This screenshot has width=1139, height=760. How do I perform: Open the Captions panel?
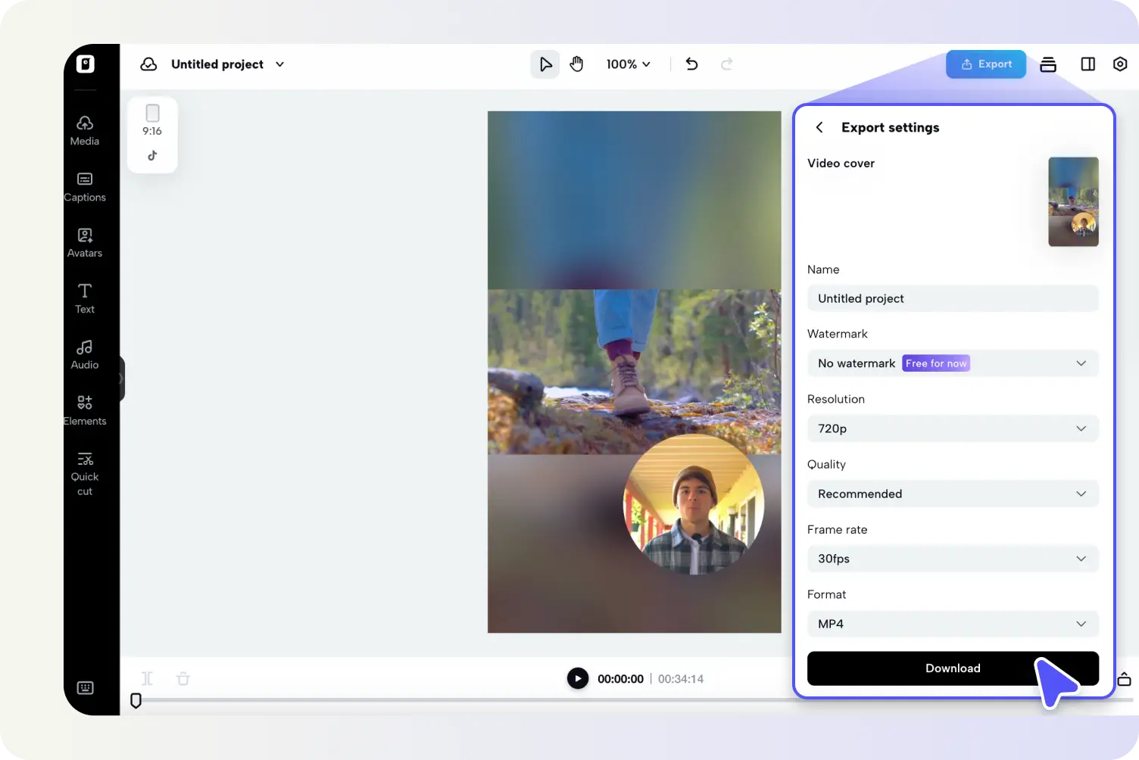pos(85,187)
